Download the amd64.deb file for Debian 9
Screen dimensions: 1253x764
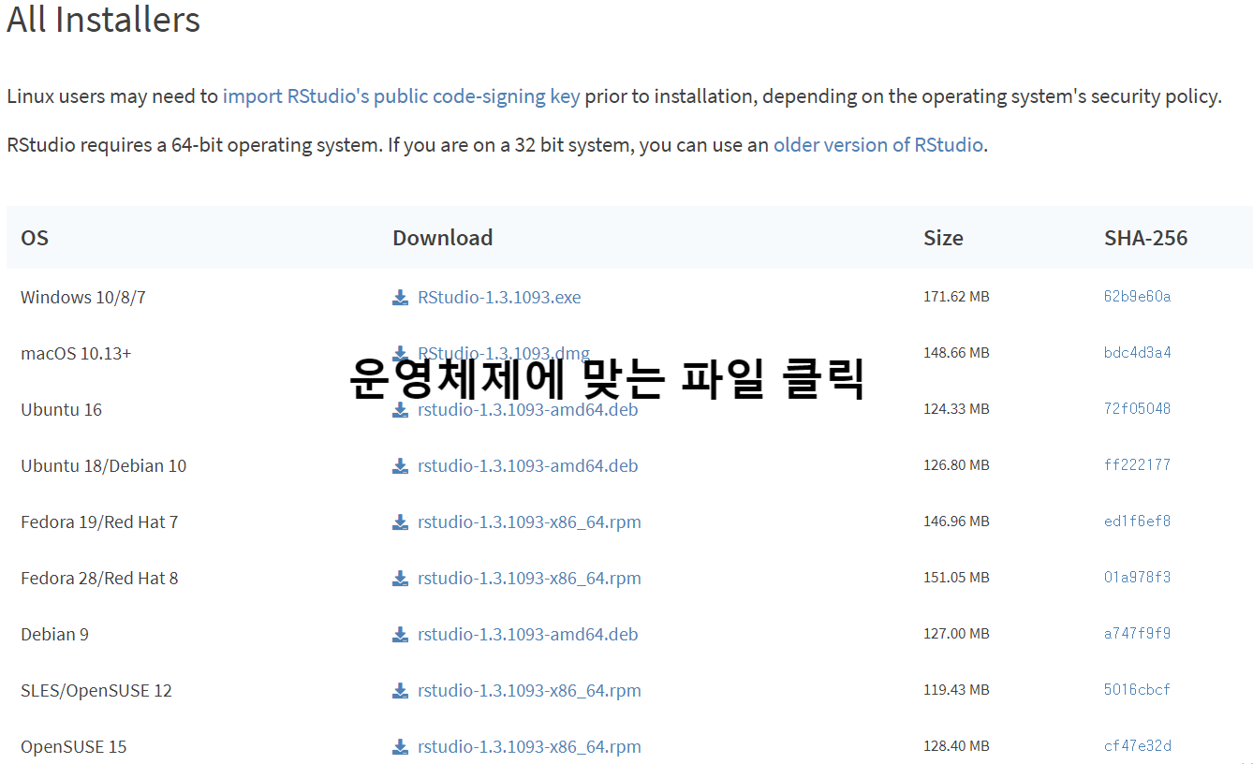coord(528,634)
